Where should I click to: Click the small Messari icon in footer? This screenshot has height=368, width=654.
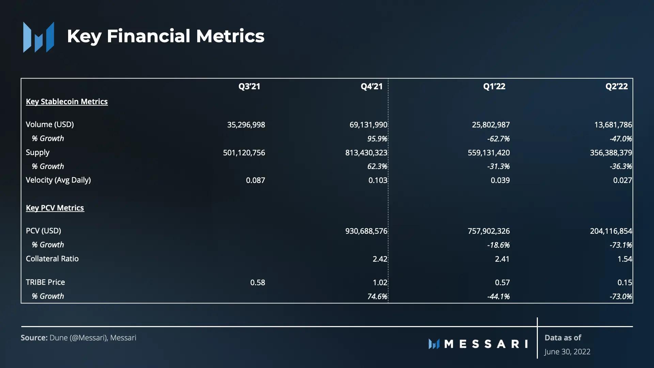(x=434, y=344)
